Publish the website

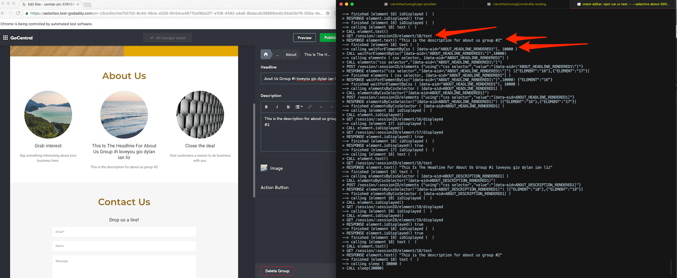[328, 38]
